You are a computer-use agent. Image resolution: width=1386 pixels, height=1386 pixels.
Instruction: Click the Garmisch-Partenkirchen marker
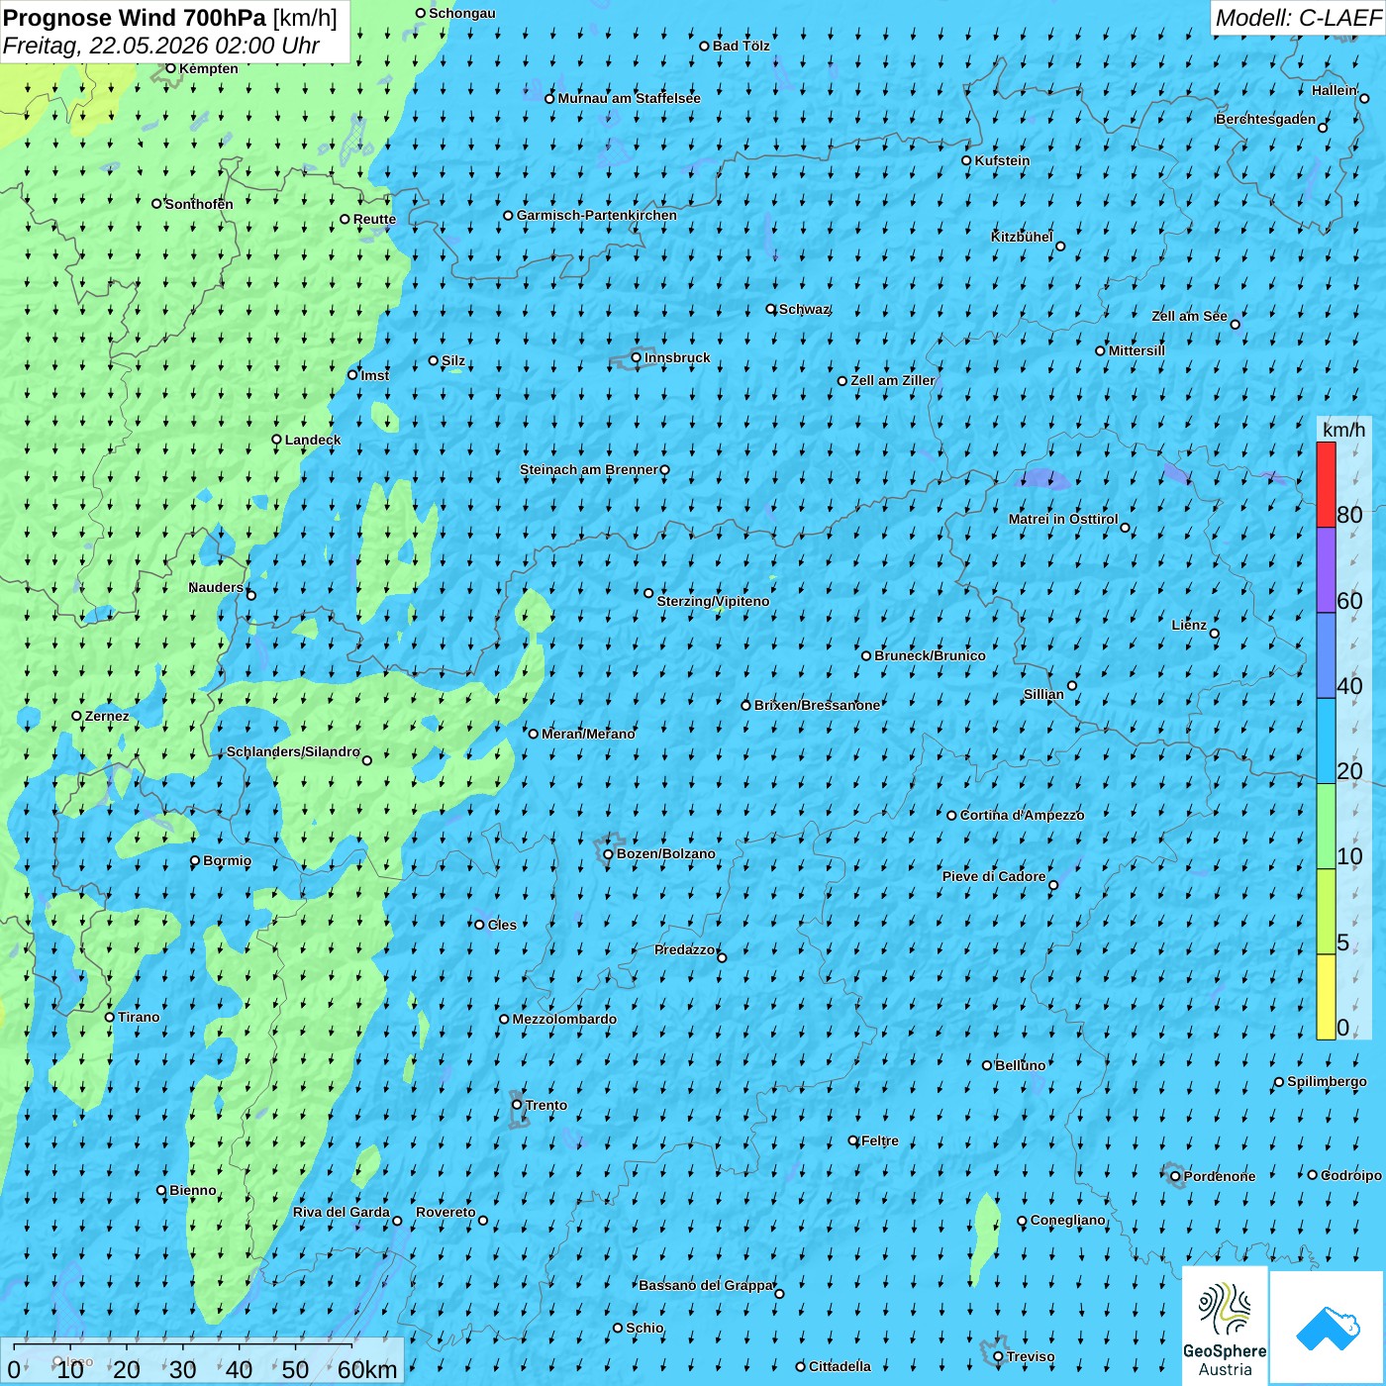point(508,216)
